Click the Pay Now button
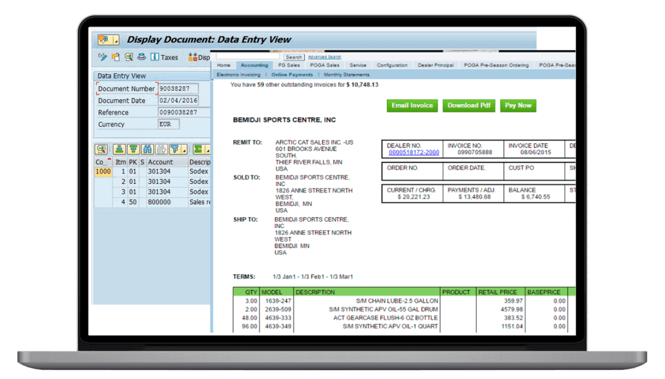Viewport: 665px width, 379px height. 518,106
